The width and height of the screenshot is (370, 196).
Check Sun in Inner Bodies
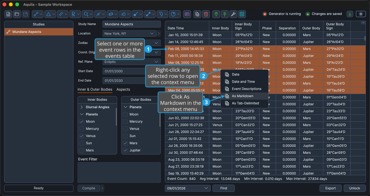81,143
